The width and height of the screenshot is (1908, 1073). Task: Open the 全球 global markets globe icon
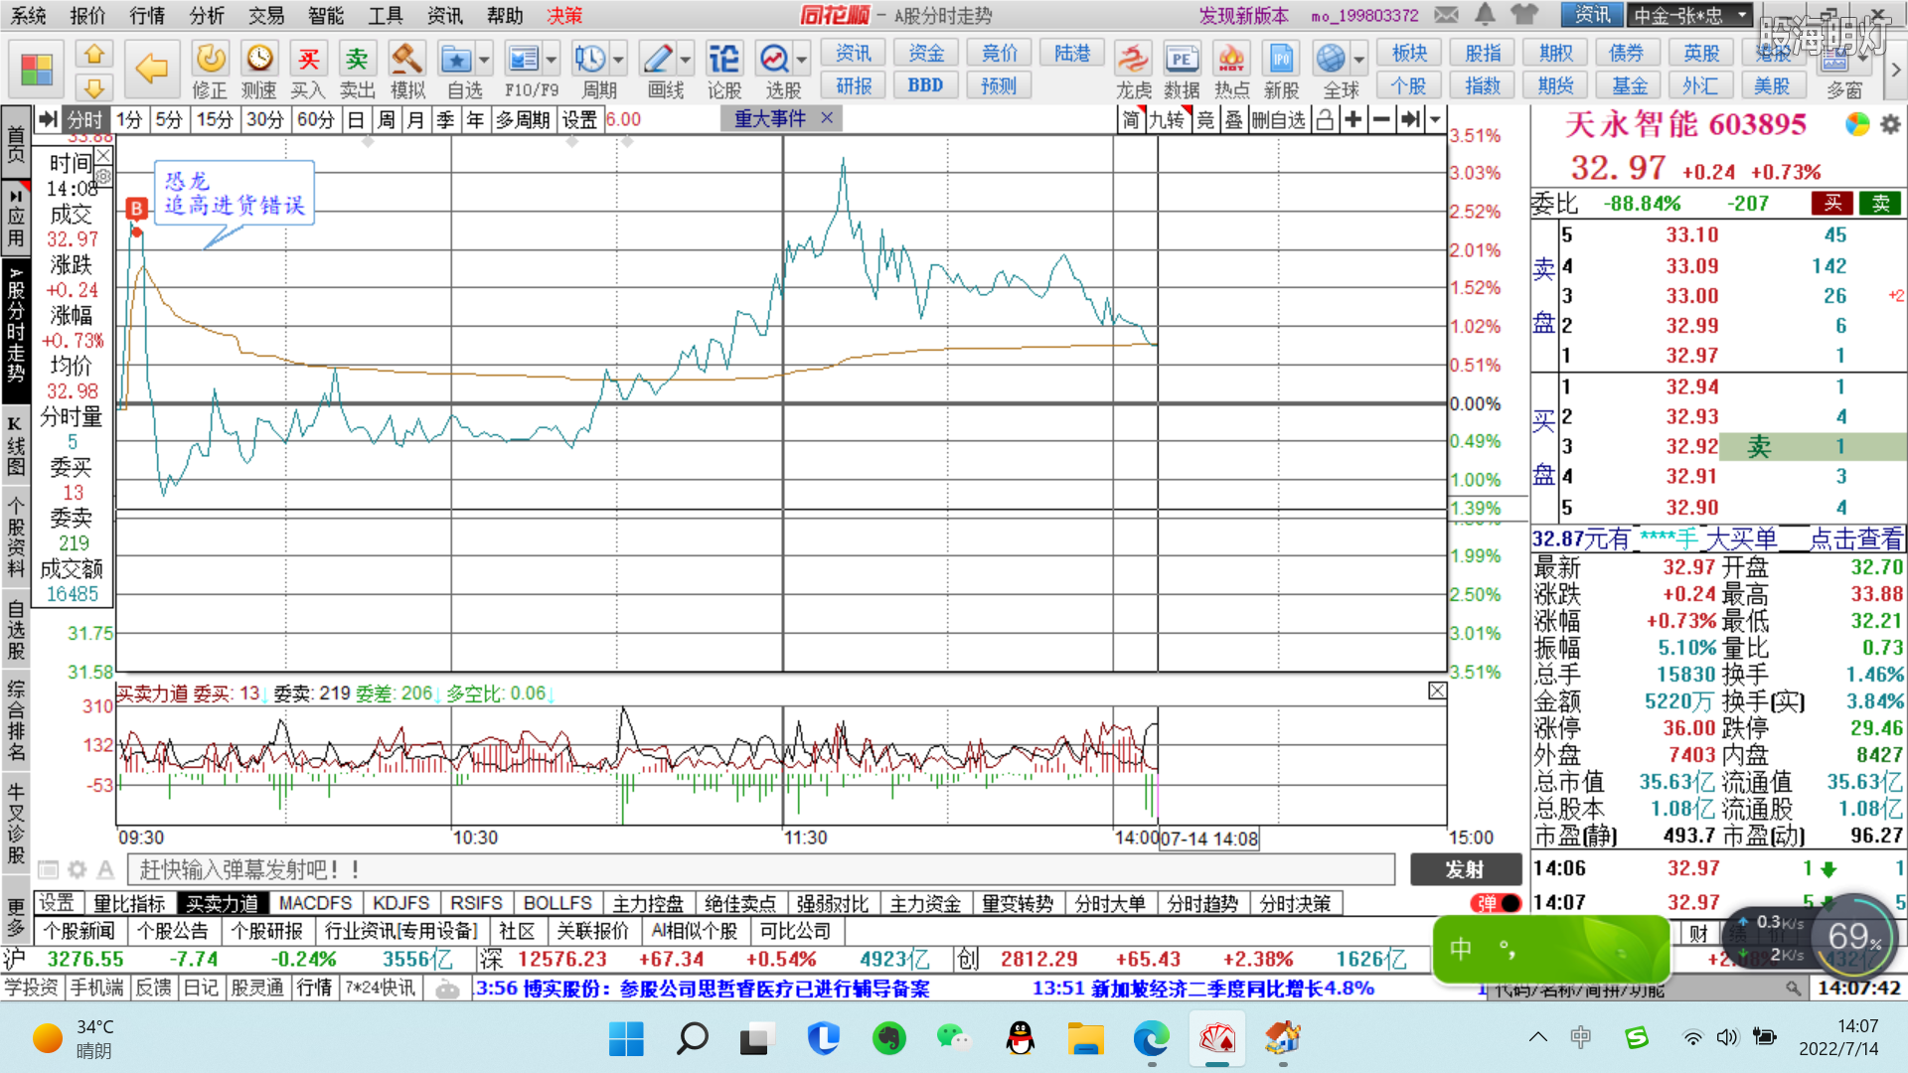pyautogui.click(x=1331, y=59)
